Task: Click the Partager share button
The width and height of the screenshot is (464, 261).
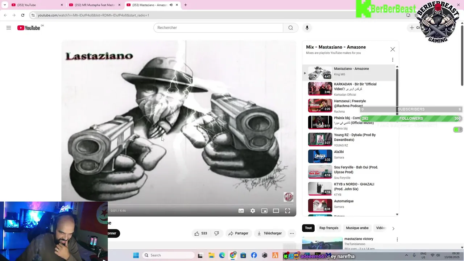Action: click(x=238, y=233)
